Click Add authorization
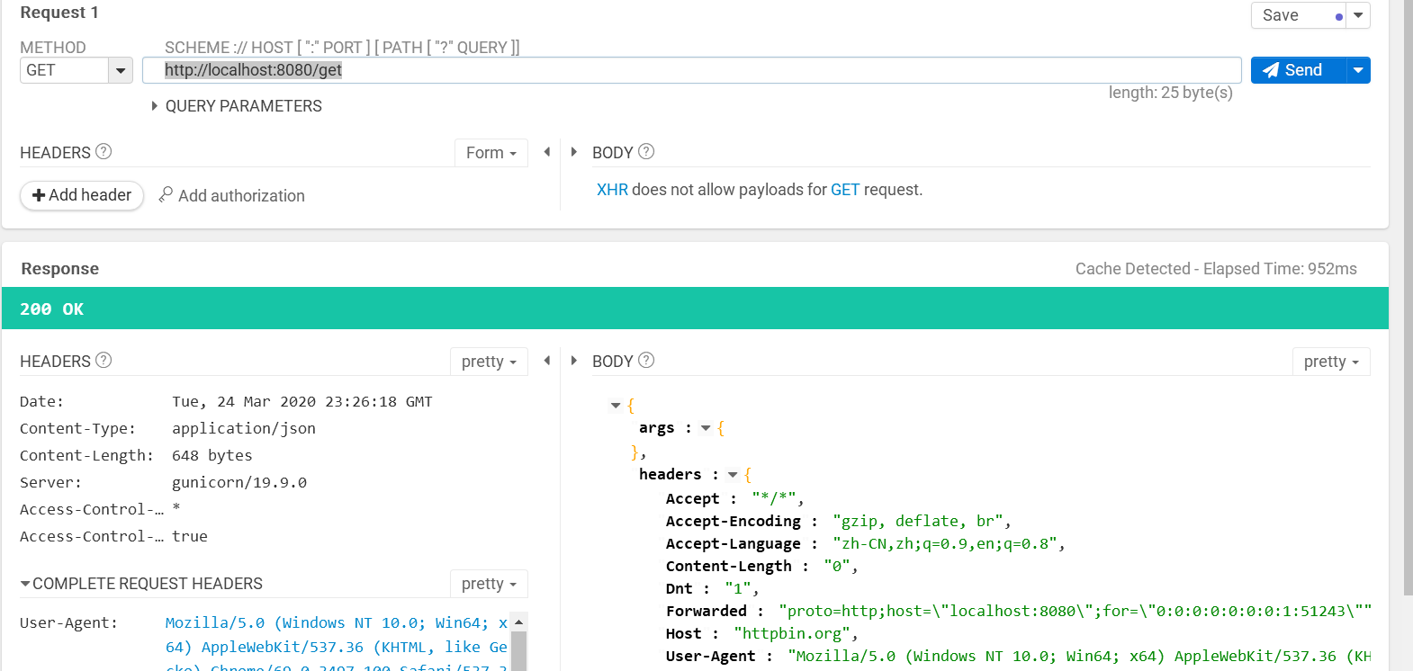1413x671 pixels. pos(232,195)
